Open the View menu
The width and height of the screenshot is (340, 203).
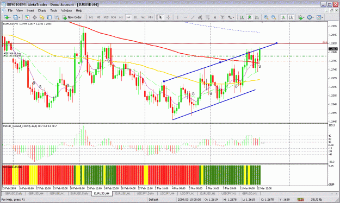coord(20,10)
